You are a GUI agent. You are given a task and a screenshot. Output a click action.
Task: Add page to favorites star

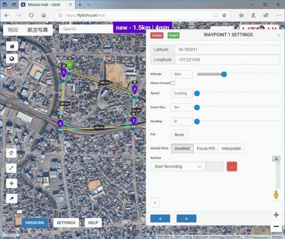[x=224, y=15]
